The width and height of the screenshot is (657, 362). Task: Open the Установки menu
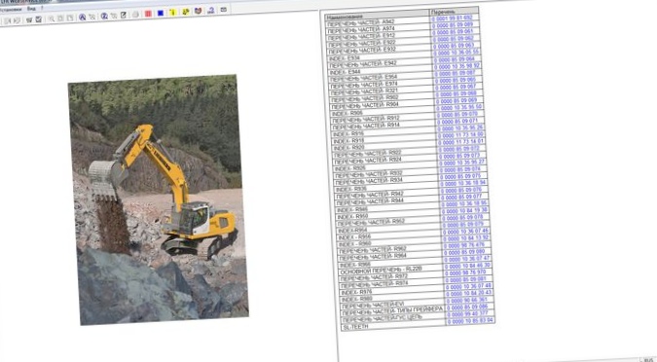(11, 10)
